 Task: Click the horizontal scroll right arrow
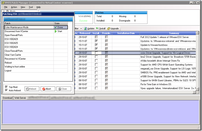point(194,92)
